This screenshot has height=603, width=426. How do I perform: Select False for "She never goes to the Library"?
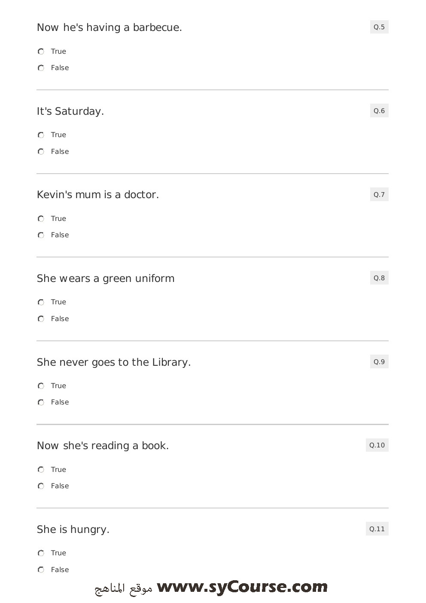click(x=41, y=402)
